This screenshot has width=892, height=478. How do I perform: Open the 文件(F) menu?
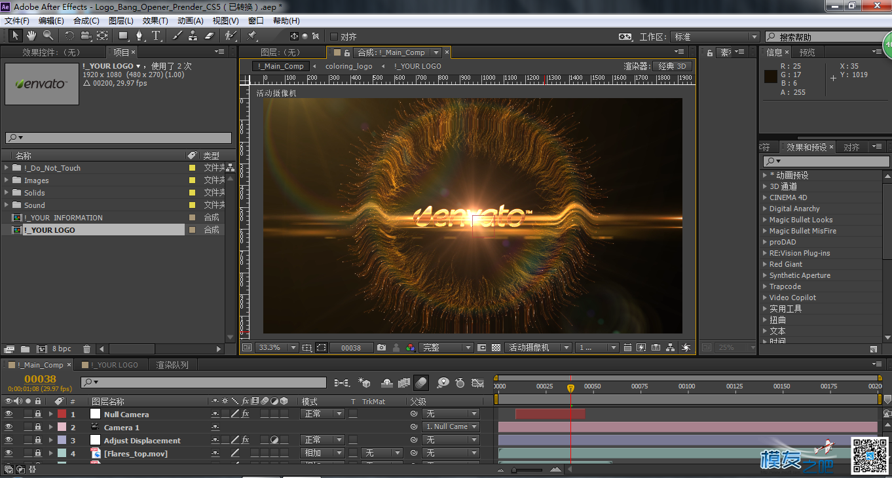(17, 21)
